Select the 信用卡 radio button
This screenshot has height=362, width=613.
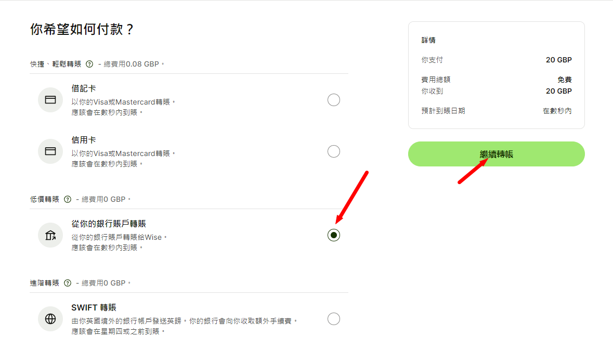333,151
